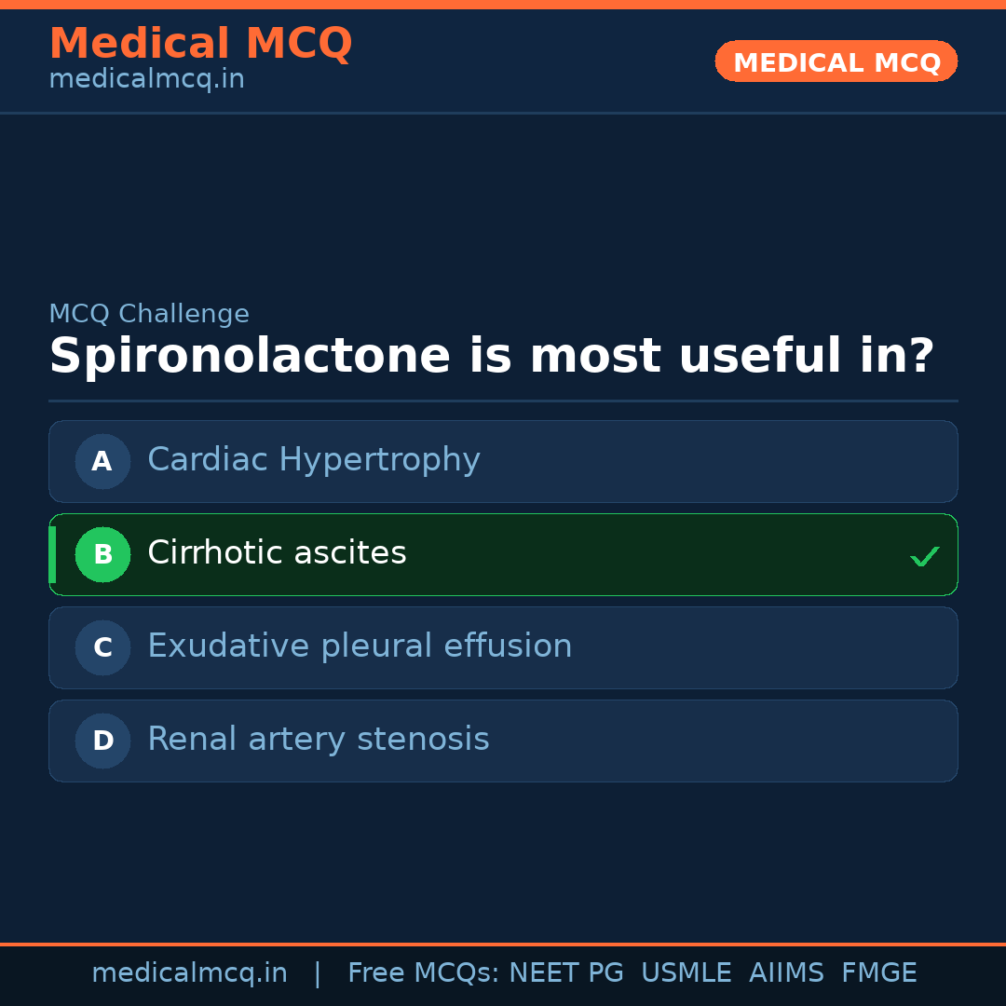1006x1006 pixels.
Task: Choose FMGE in the footer
Action: (879, 973)
